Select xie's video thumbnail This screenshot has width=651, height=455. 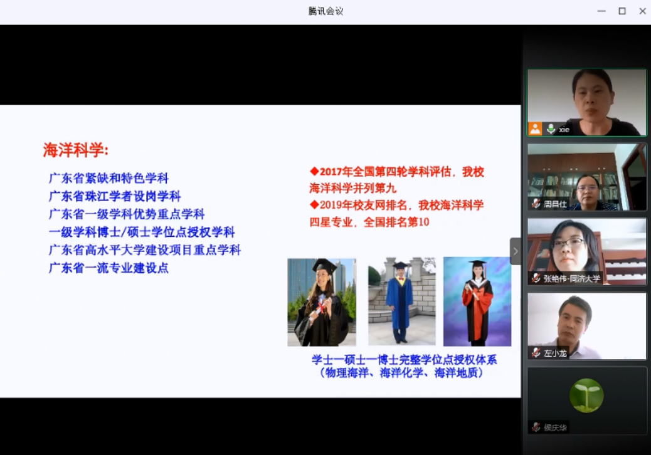[x=586, y=102]
